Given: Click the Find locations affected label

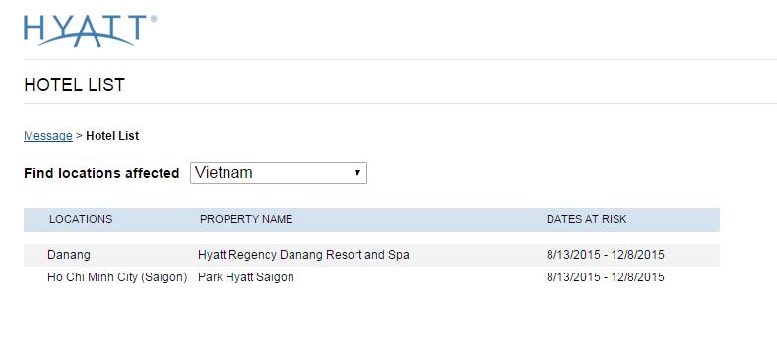Looking at the screenshot, I should [101, 173].
